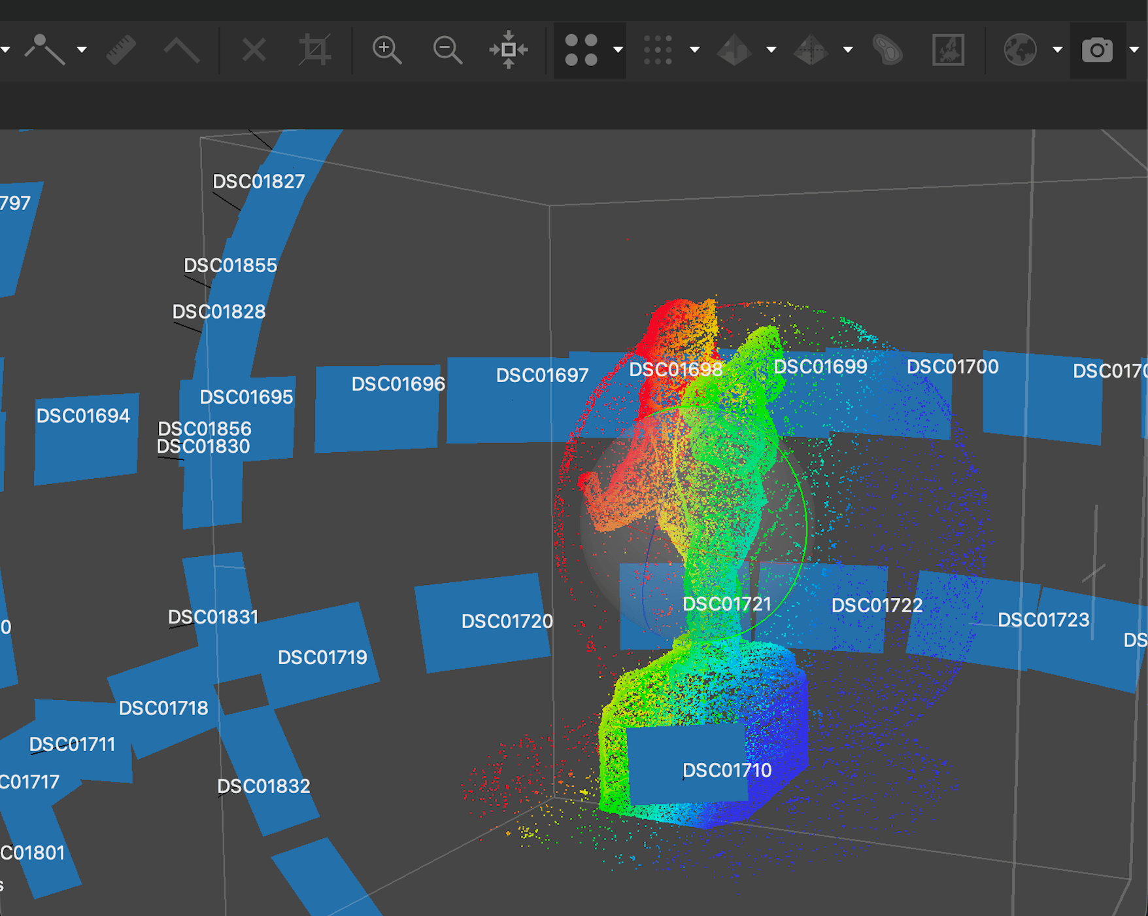Screen dimensions: 1148x916
Task: Open the tiled model dropdown arrow
Action: pyautogui.click(x=848, y=50)
